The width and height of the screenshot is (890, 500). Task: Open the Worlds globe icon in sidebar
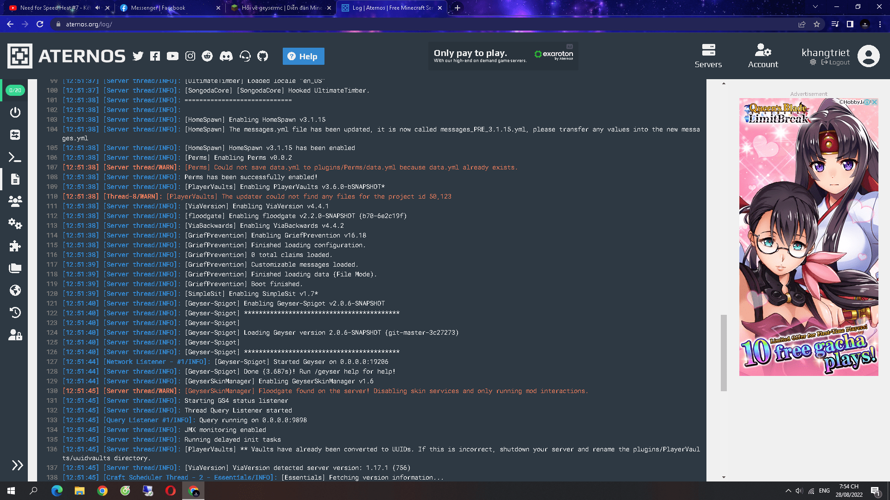(15, 290)
